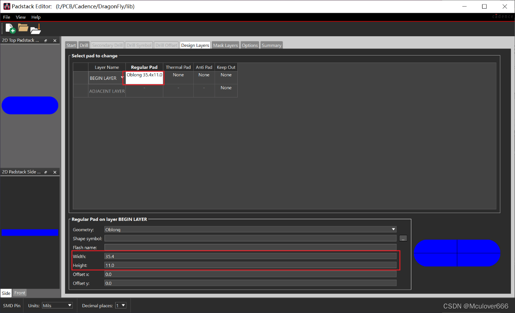Switch to the Front view tab
Viewport: 515px width, 313px height.
[x=19, y=293]
